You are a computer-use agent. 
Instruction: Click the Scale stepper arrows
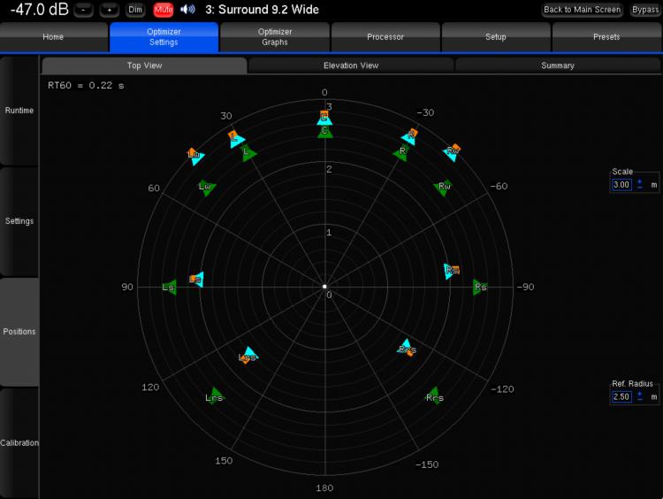(x=640, y=185)
